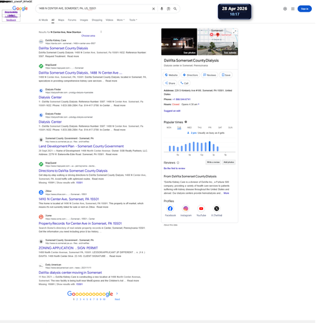Select the All results tab
Screen dimensions: 319x323
[x=54, y=20]
